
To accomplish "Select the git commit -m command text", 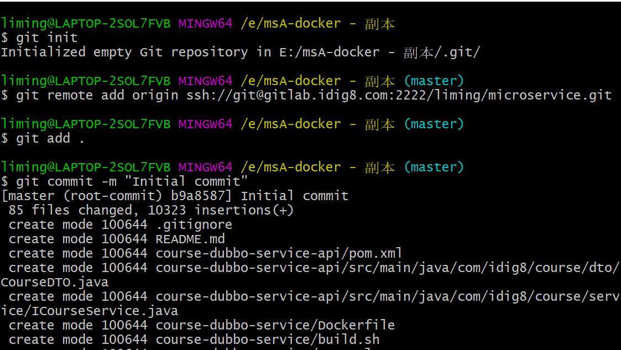I will tap(66, 181).
